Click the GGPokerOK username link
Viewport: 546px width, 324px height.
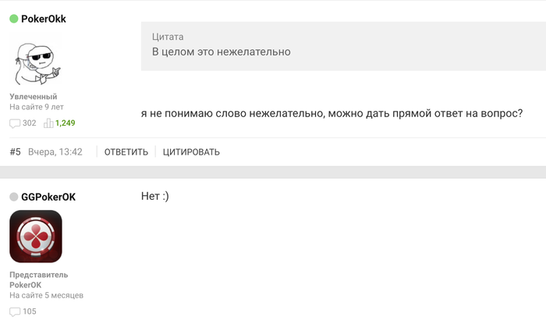click(48, 198)
